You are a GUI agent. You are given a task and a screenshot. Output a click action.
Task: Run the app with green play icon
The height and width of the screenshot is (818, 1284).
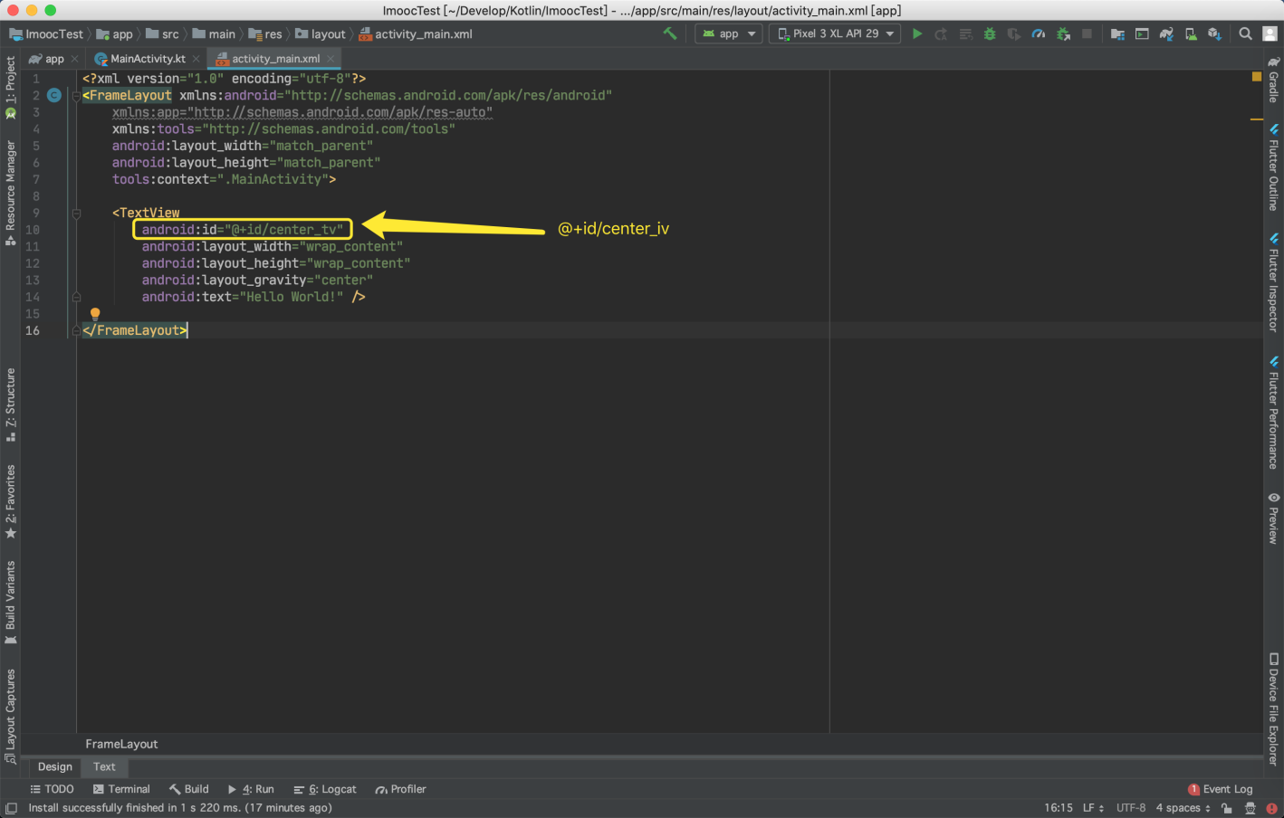click(x=917, y=33)
